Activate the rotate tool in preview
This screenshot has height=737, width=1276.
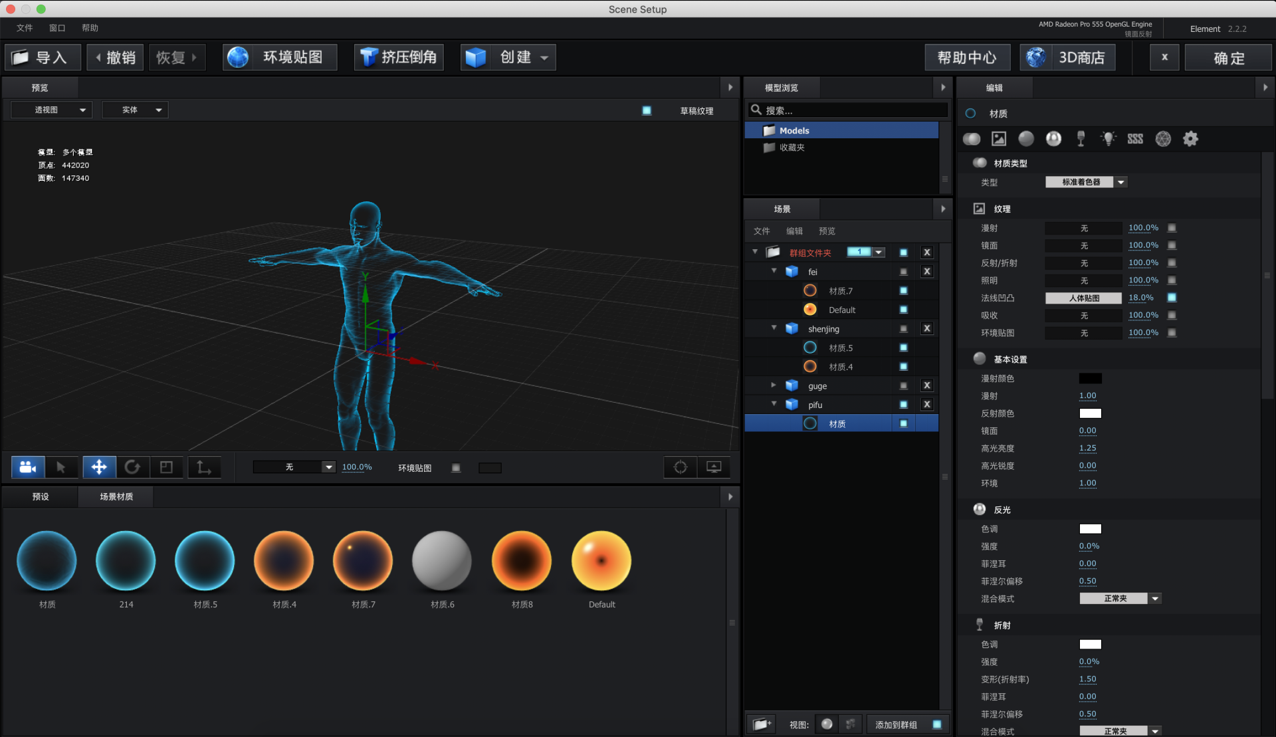[132, 467]
